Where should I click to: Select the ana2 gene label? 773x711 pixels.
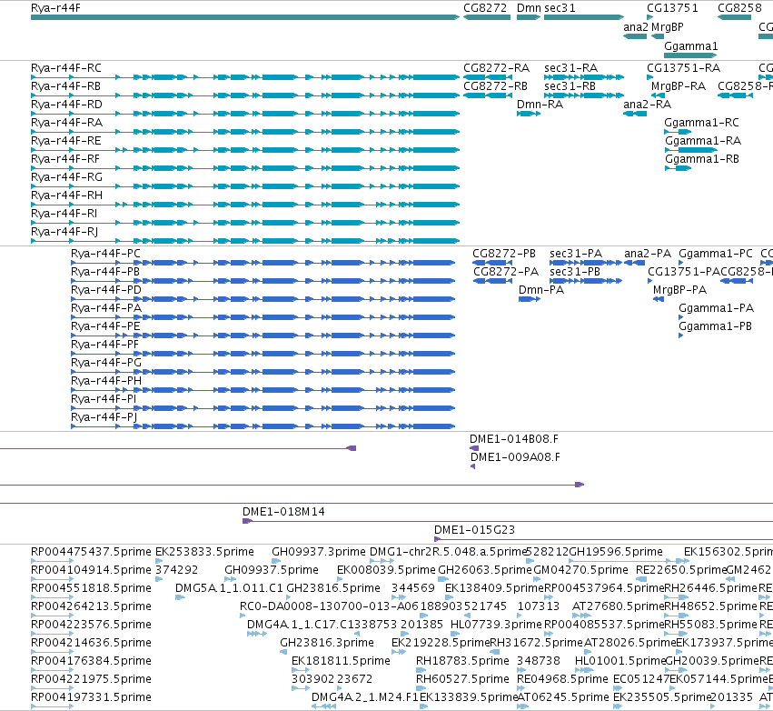(636, 27)
